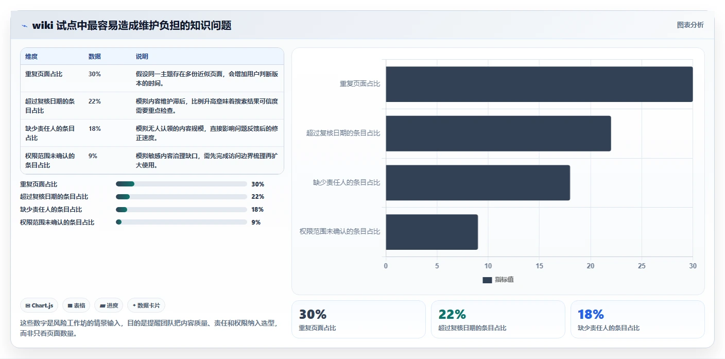The image size is (725, 359).
Task: Select the 表格 chip
Action: (x=76, y=305)
